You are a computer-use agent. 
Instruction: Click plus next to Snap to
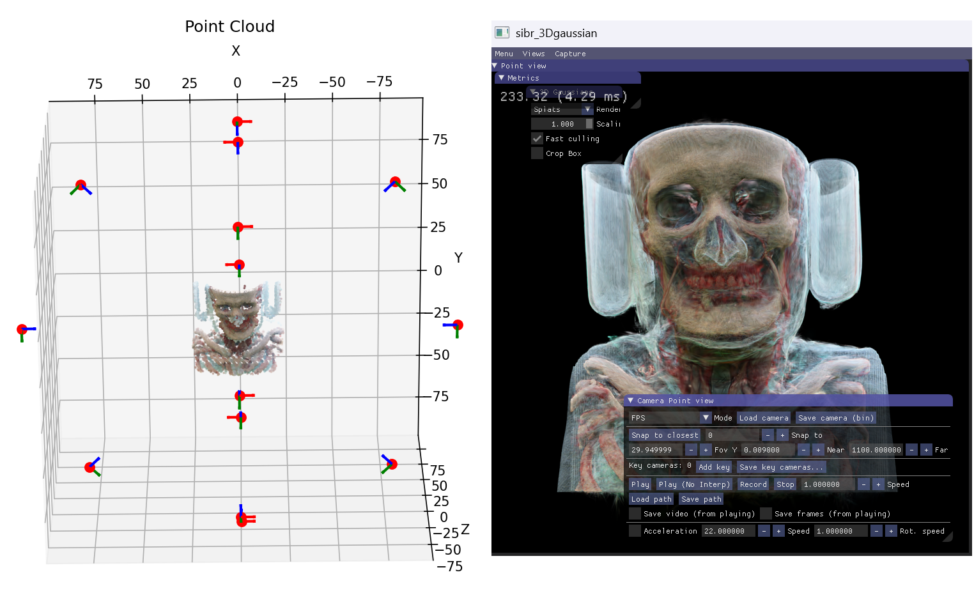click(782, 435)
